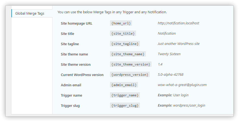Click the "wordpress/user_login" example slug

click(189, 105)
